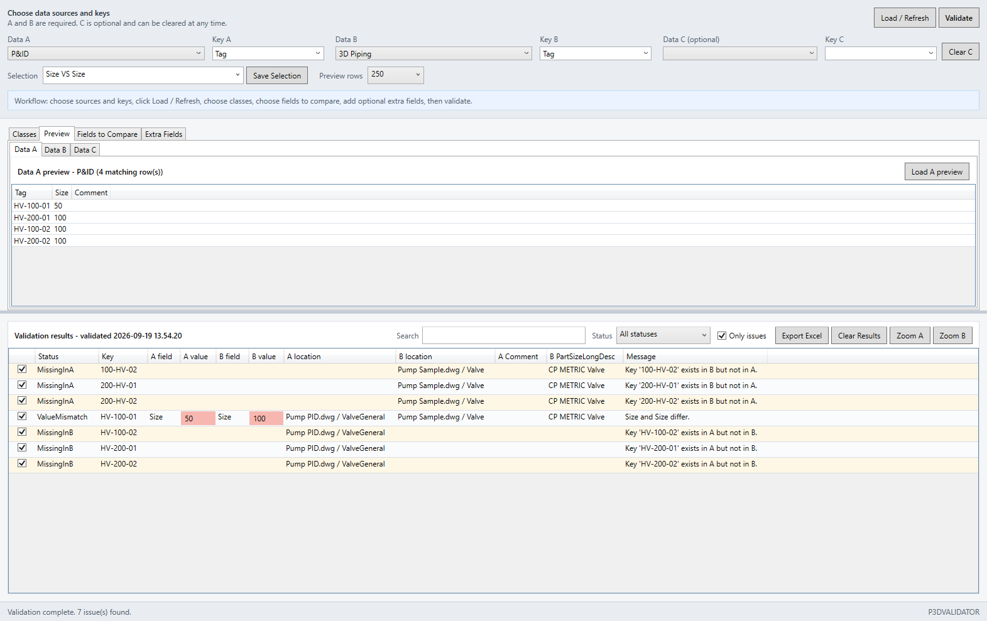987x621 pixels.
Task: Open the Data B source dropdown
Action: tap(434, 54)
